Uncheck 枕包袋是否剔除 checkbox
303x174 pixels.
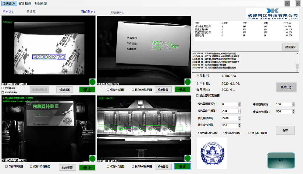[x=198, y=133]
